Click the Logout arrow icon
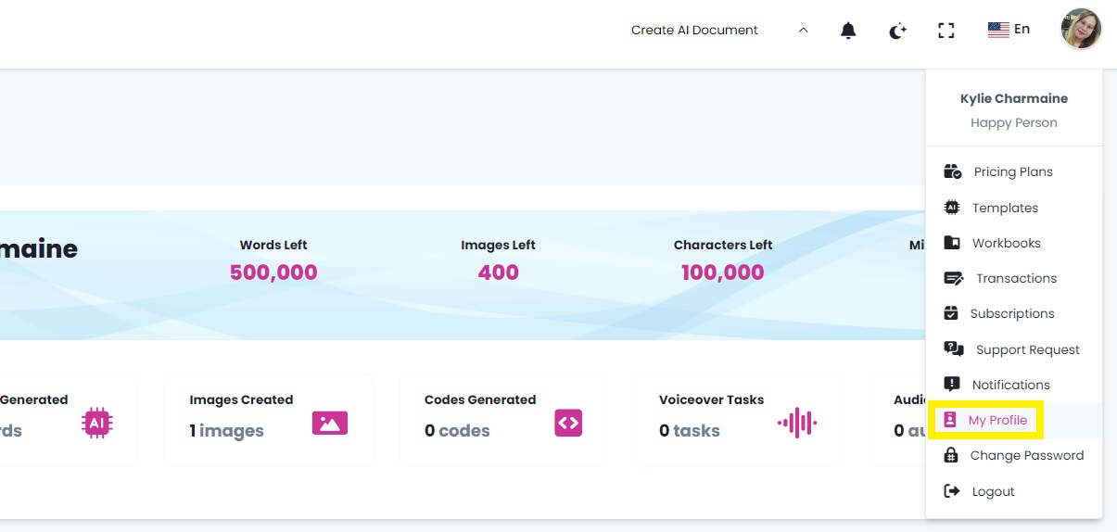 pyautogui.click(x=951, y=491)
